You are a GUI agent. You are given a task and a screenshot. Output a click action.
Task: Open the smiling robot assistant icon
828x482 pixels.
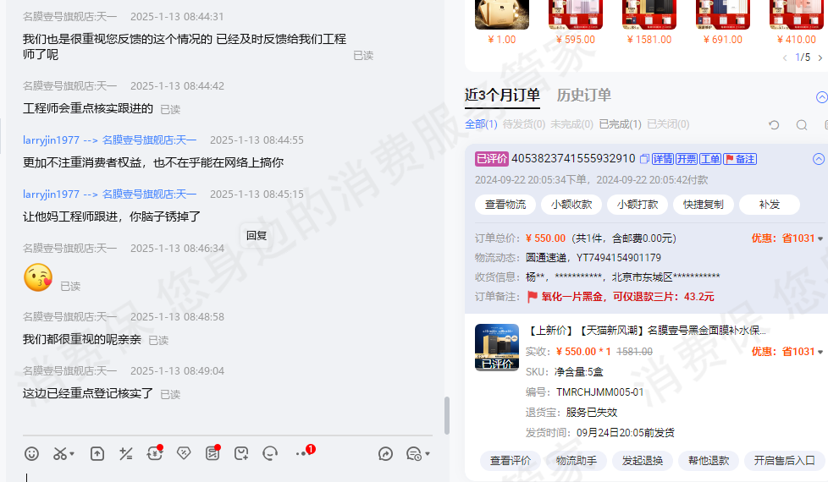pyautogui.click(x=270, y=453)
